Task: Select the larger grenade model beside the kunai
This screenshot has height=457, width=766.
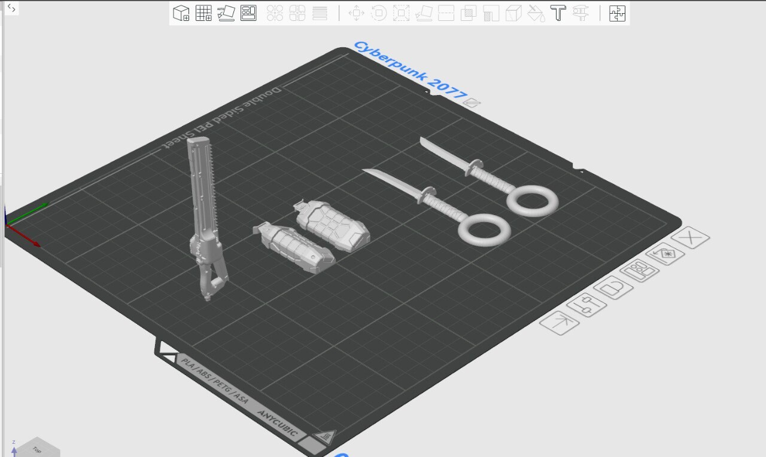Action: pyautogui.click(x=332, y=226)
